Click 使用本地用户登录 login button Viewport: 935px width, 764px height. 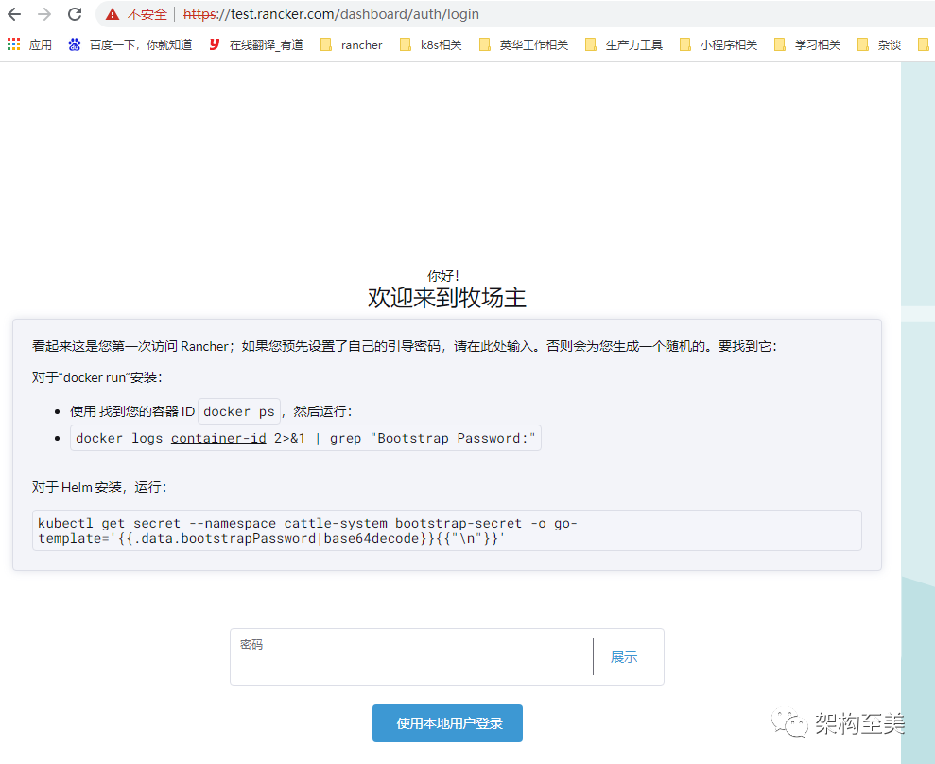click(447, 722)
